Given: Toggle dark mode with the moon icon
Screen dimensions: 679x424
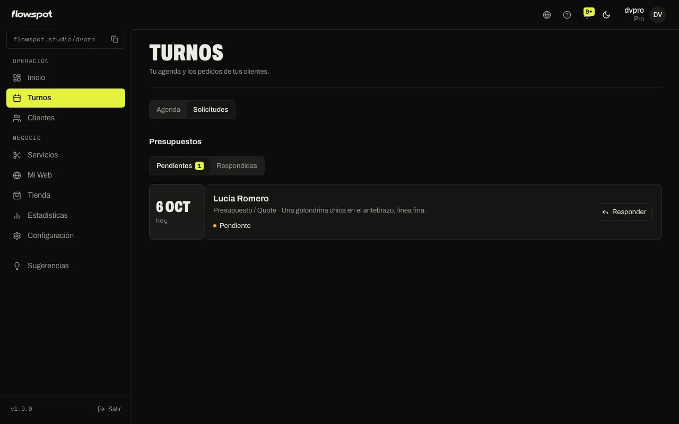Looking at the screenshot, I should (606, 15).
